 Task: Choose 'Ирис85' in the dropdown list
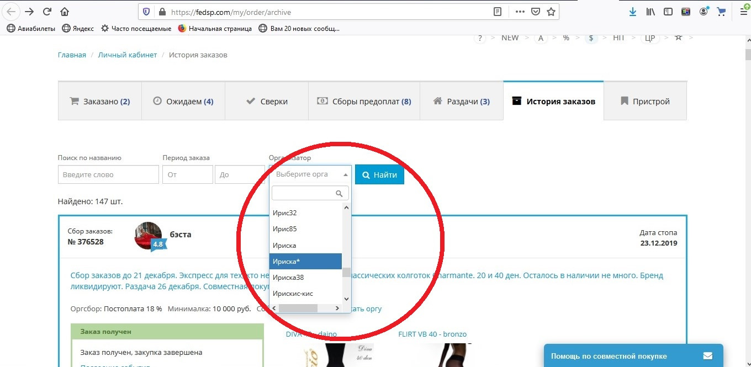305,228
